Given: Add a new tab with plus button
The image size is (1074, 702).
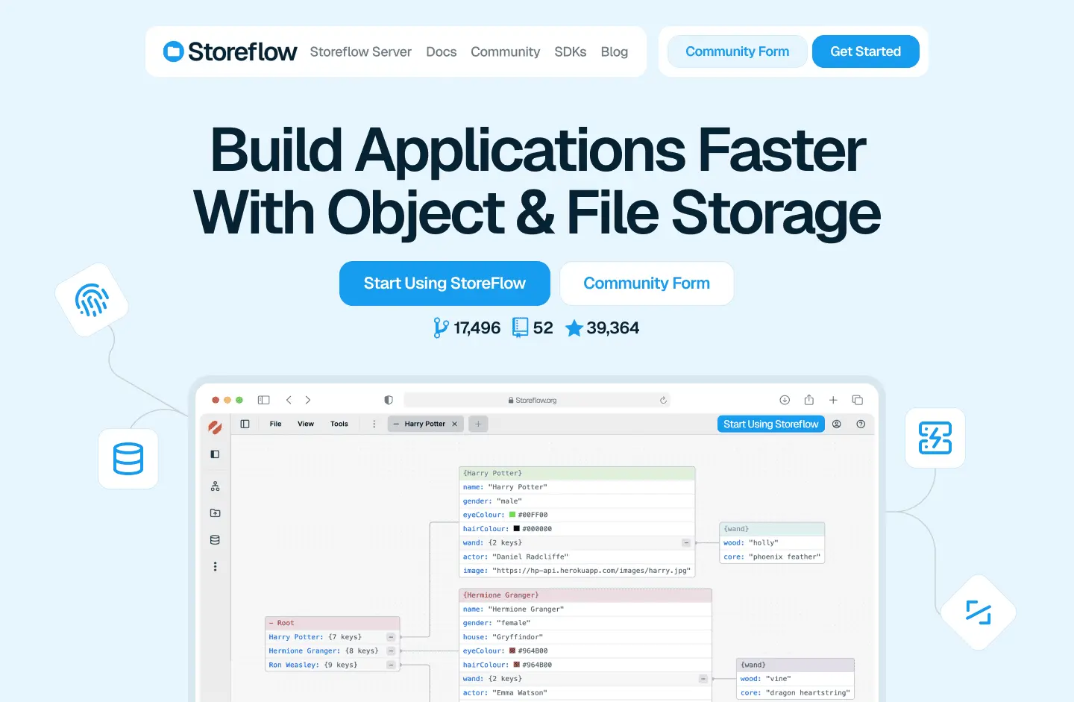Looking at the screenshot, I should click(478, 424).
